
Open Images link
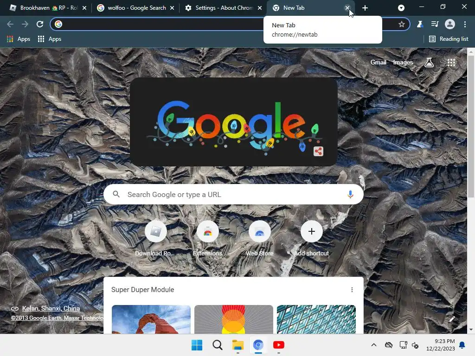pos(403,63)
